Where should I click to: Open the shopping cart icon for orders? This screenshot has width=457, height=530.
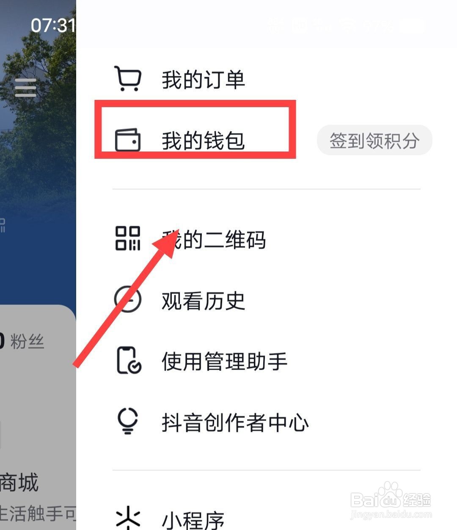tap(128, 79)
